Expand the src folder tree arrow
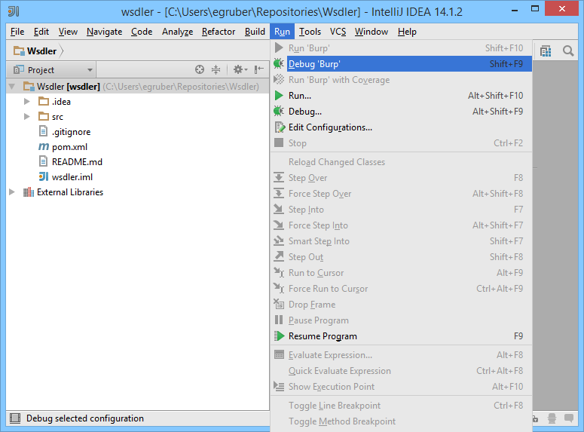Screen dimensions: 584x432 tap(27, 116)
